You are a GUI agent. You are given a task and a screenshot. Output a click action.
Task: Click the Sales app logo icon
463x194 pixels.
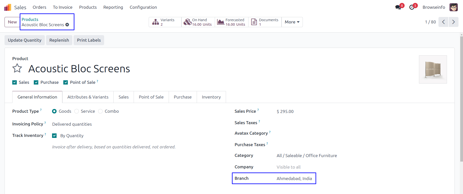(8, 7)
